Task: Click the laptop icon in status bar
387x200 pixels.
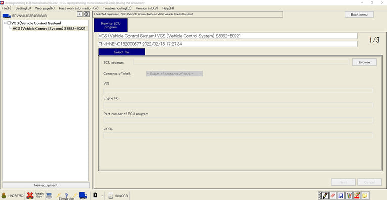Action: click(x=49, y=196)
